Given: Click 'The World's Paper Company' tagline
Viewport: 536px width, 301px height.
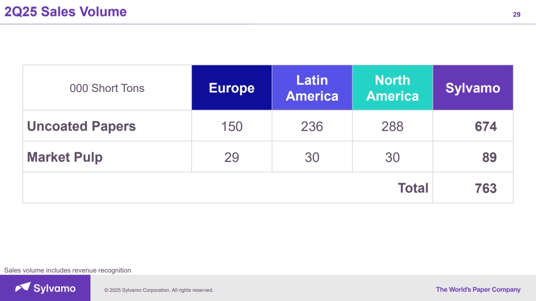Looking at the screenshot, I should tap(478, 289).
